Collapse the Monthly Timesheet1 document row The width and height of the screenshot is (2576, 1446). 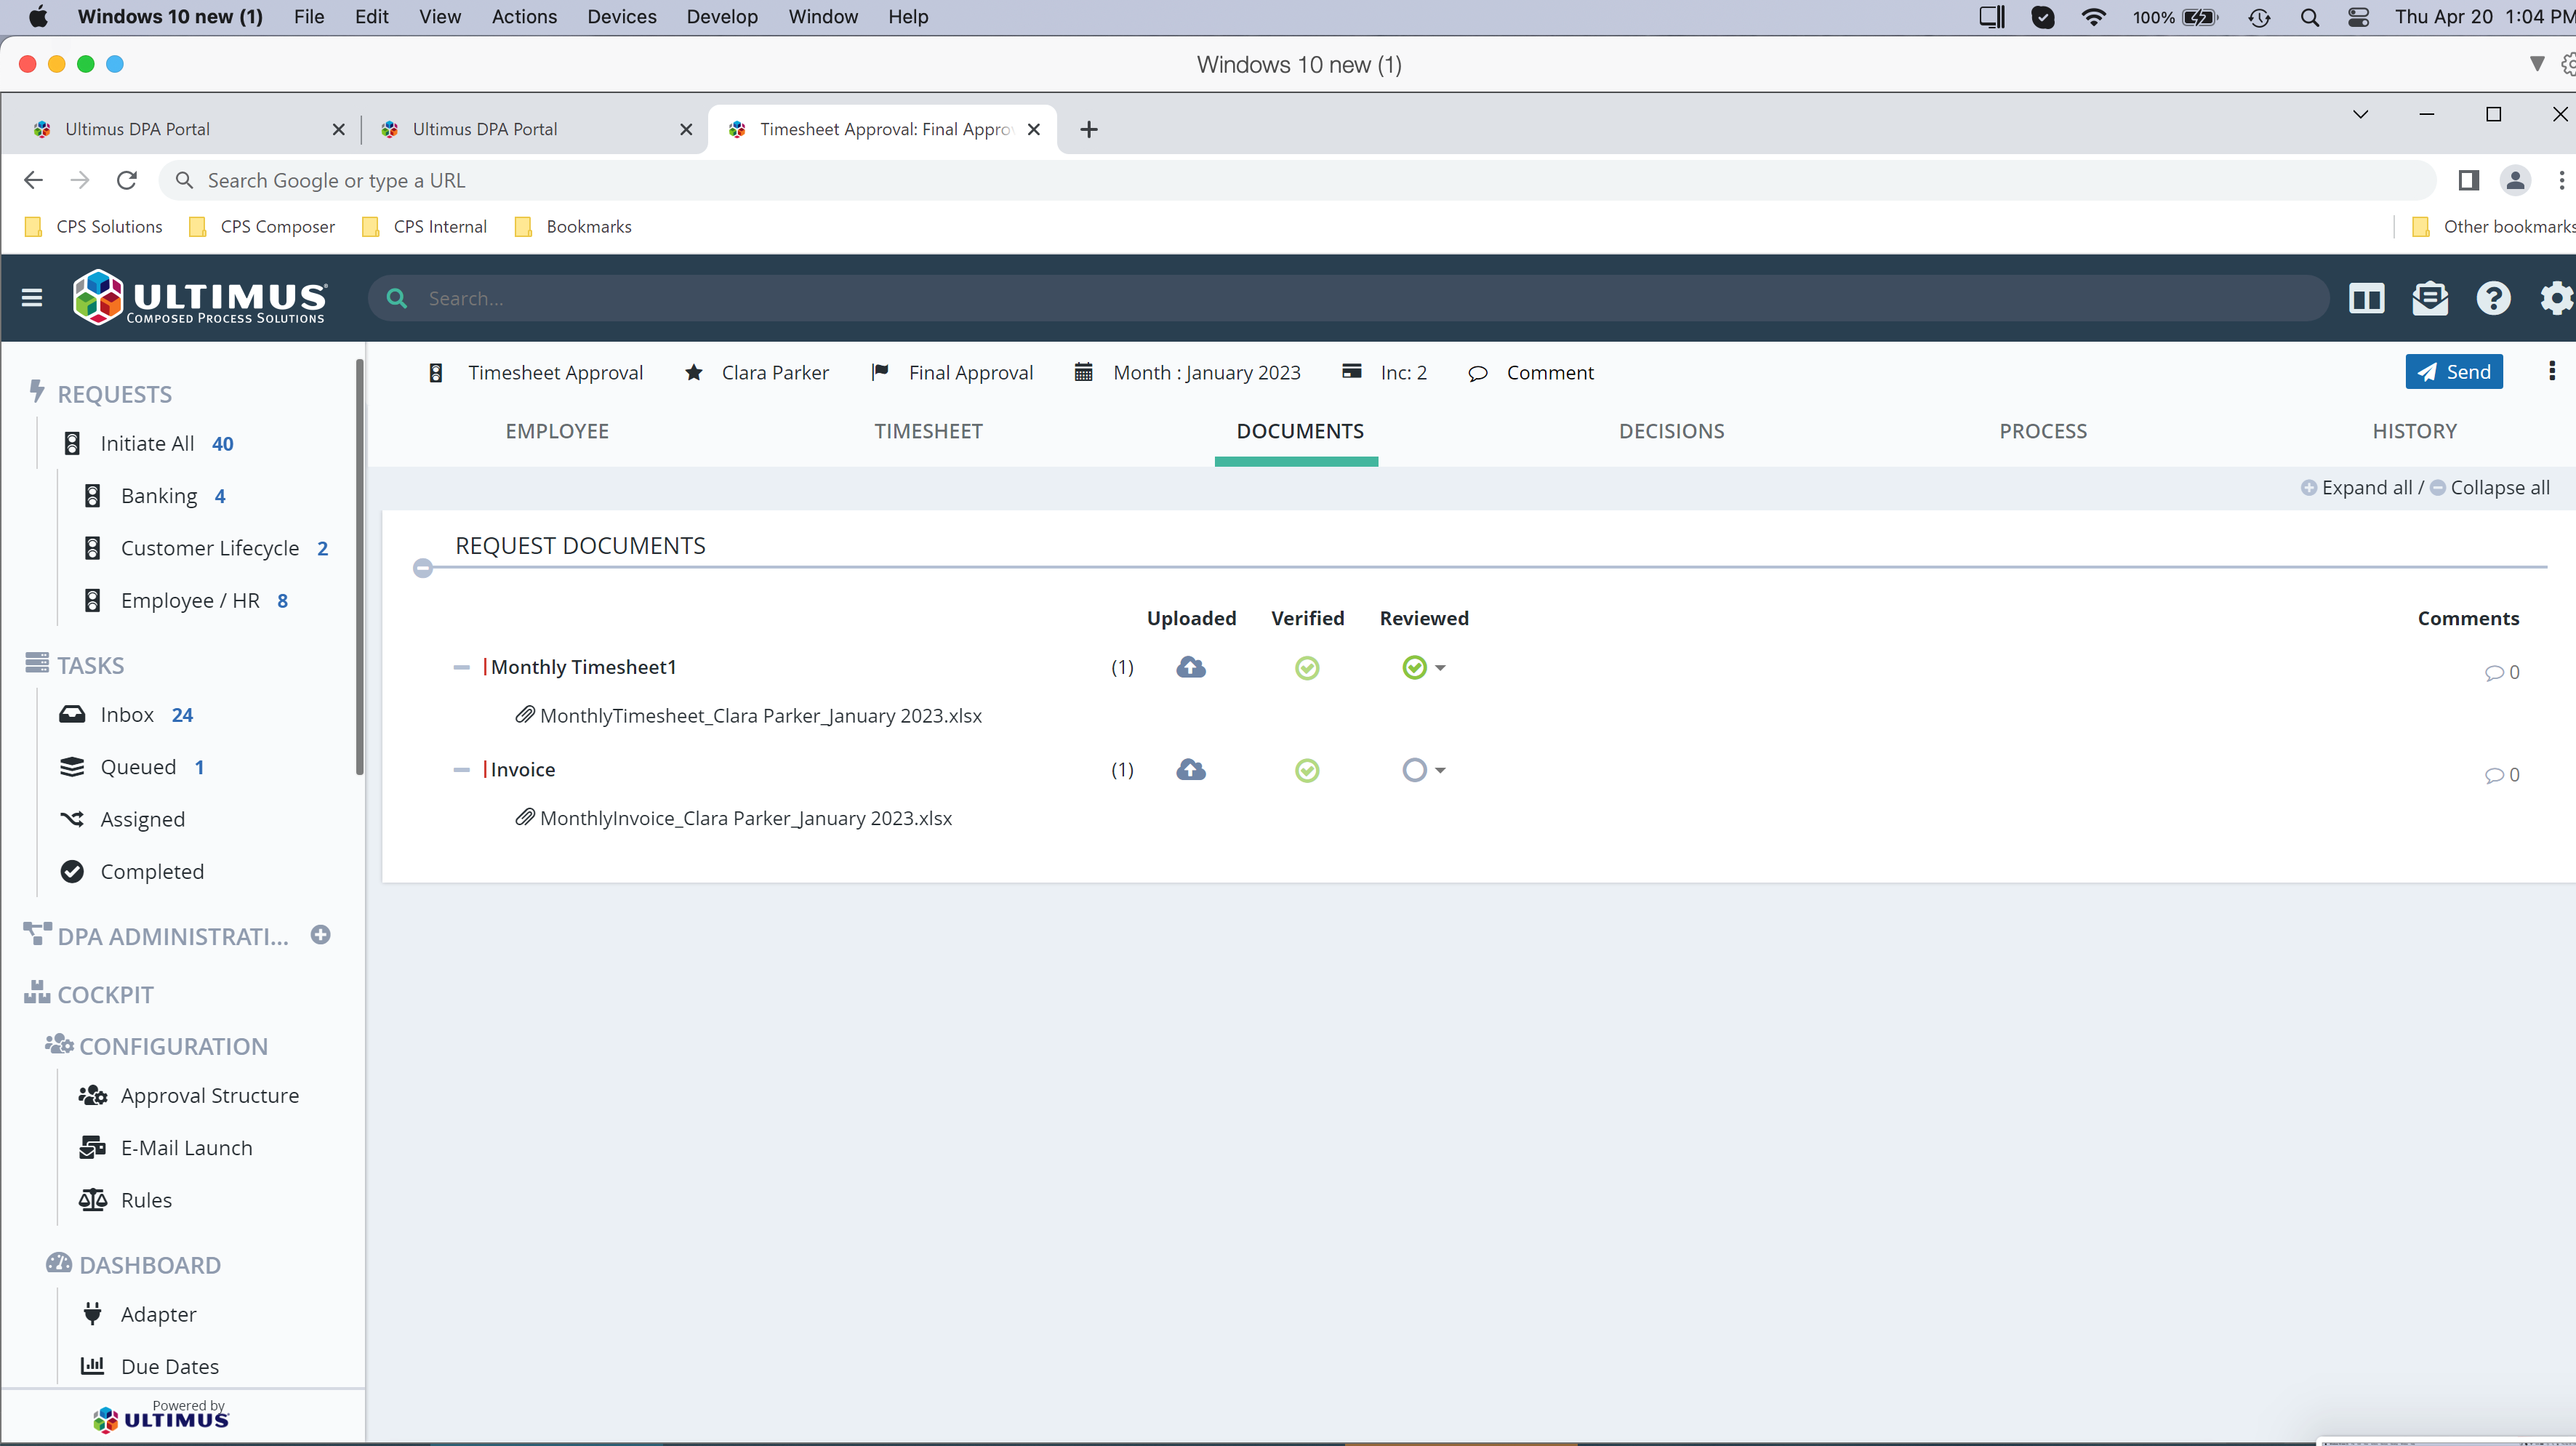pos(461,667)
